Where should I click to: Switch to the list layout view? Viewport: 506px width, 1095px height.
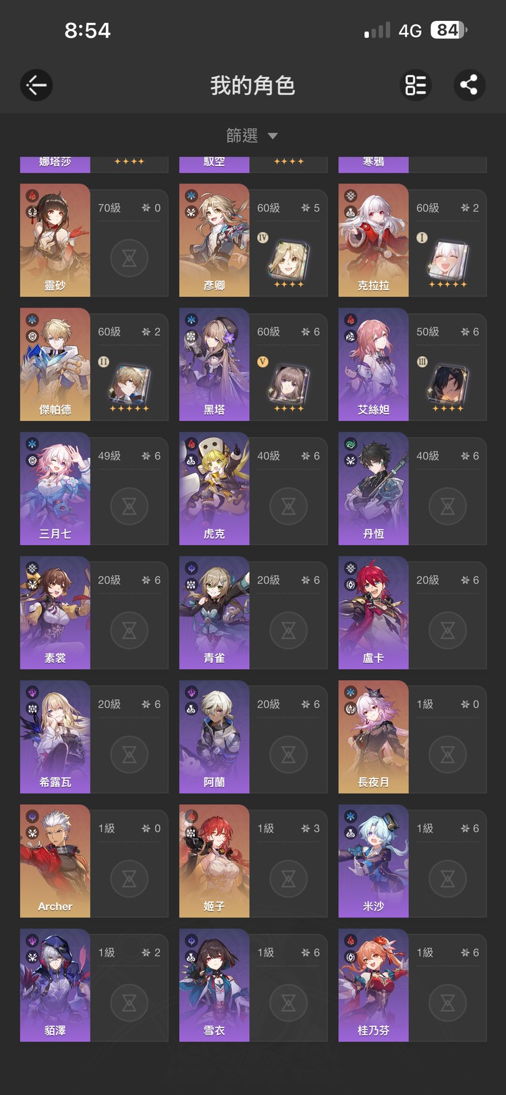point(415,85)
